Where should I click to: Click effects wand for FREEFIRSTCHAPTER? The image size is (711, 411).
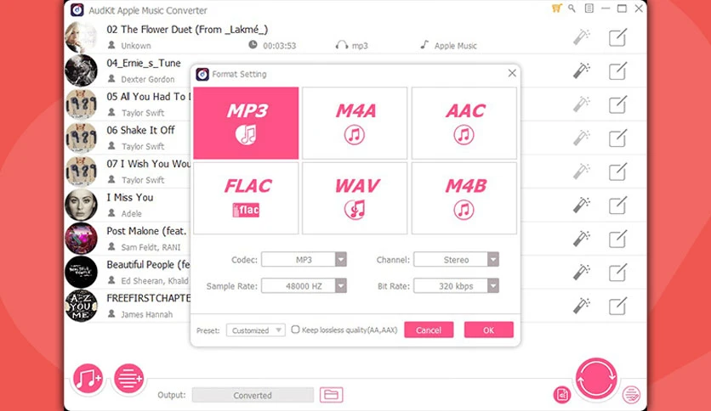(x=582, y=306)
